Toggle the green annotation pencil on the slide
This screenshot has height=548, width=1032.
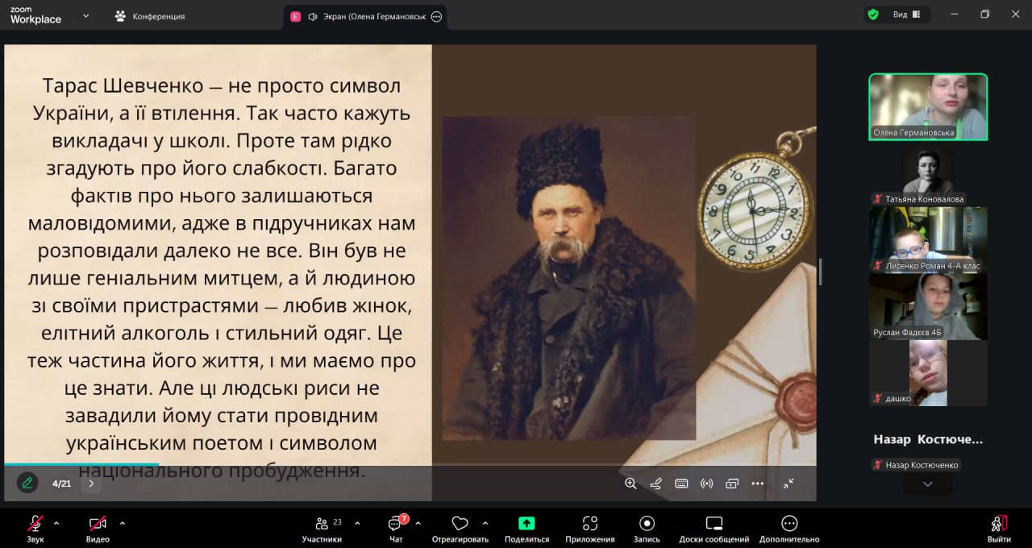27,483
